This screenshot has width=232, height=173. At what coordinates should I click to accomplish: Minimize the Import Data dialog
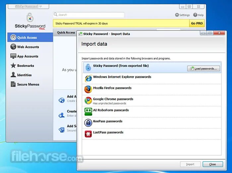click(x=203, y=33)
